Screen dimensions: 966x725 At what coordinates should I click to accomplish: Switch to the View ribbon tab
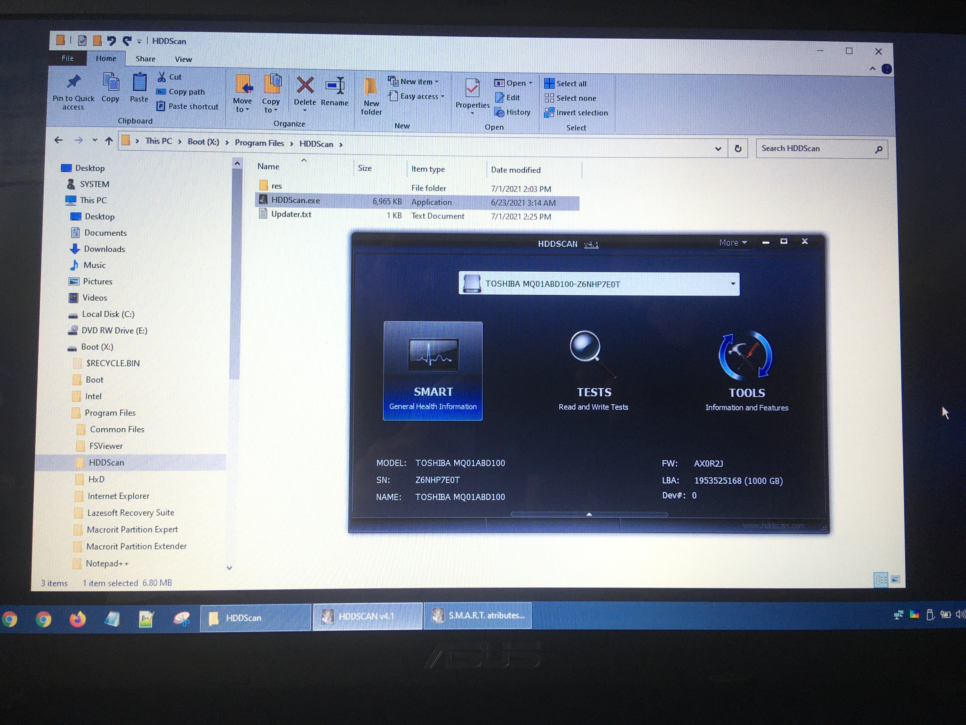pyautogui.click(x=183, y=59)
